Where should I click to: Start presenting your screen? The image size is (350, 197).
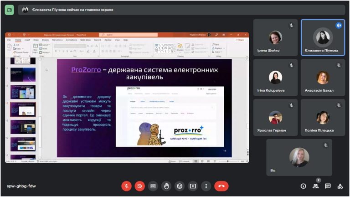click(x=193, y=186)
